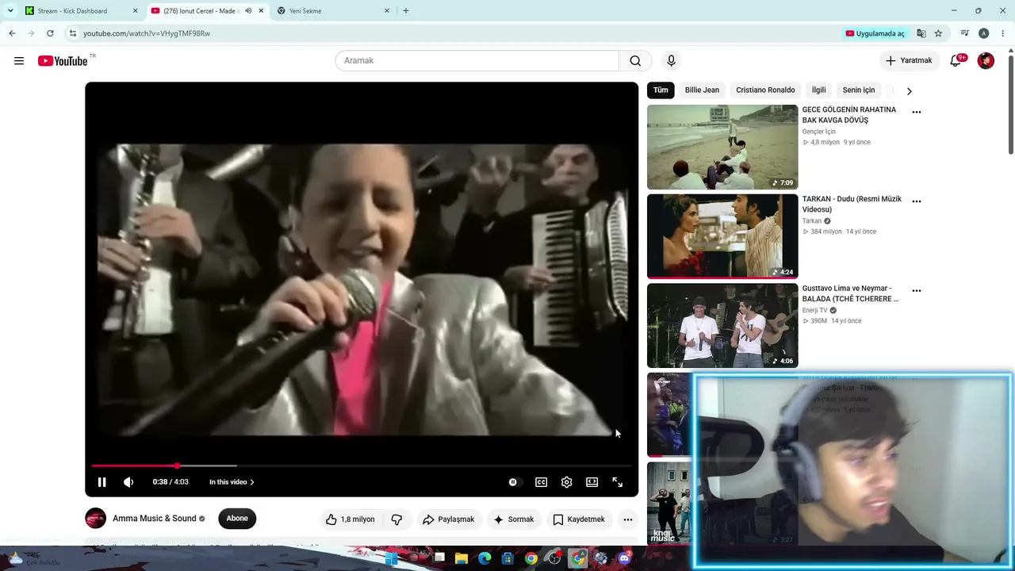
Task: Open a new browser tab
Action: (x=406, y=11)
